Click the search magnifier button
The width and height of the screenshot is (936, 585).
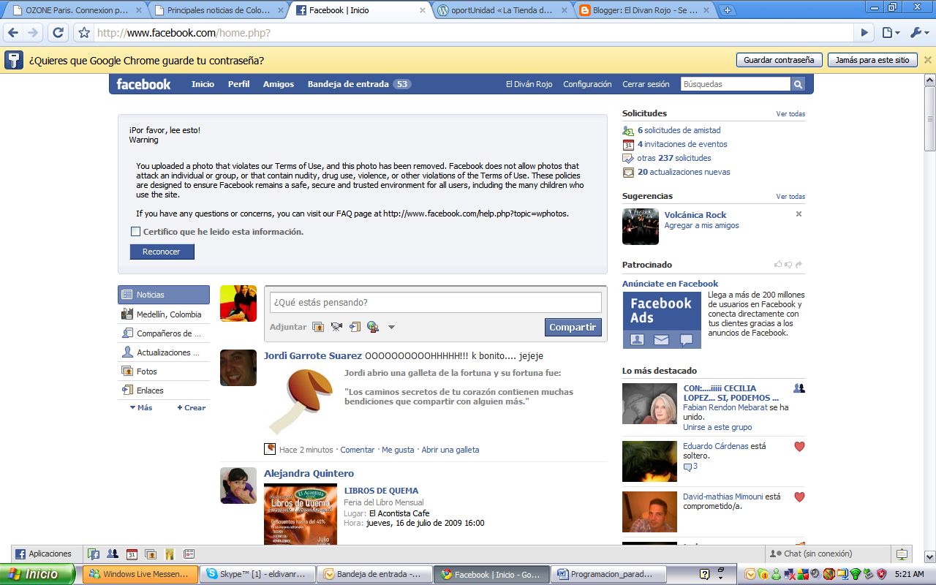(x=797, y=84)
